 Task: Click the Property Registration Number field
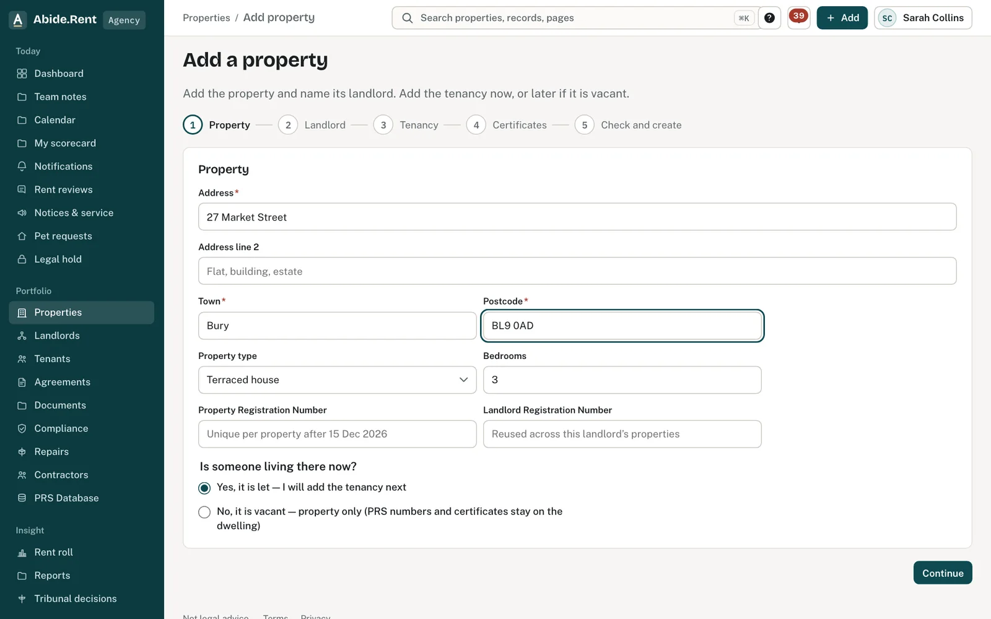[337, 434]
